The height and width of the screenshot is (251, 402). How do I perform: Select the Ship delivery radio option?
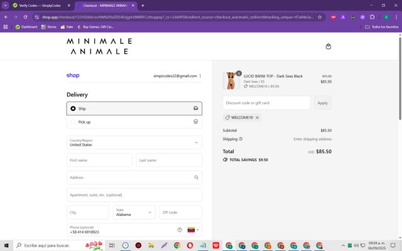tap(73, 109)
